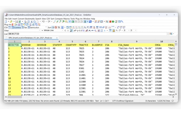Open dropdown arrow next to New icon
181x115 pixels.
(8, 22)
